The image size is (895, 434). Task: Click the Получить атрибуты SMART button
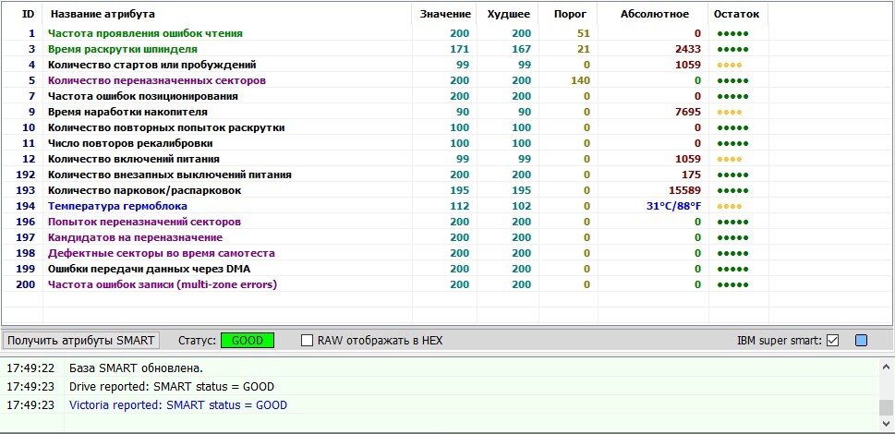click(81, 340)
